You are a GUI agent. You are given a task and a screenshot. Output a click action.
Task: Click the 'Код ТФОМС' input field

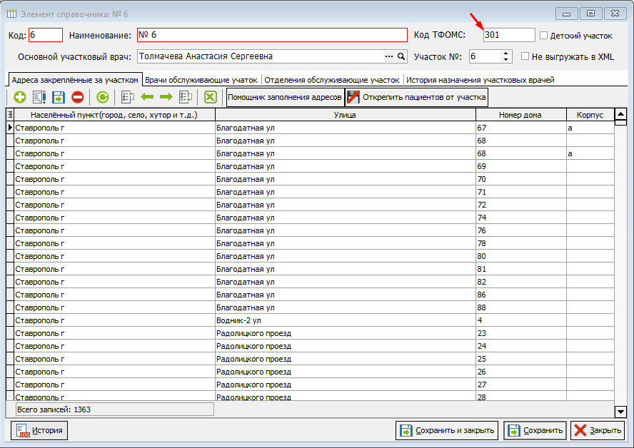coord(508,35)
